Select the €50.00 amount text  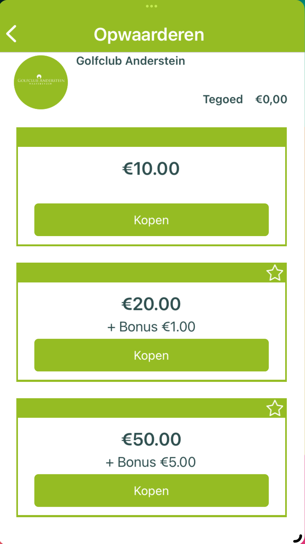[151, 439]
